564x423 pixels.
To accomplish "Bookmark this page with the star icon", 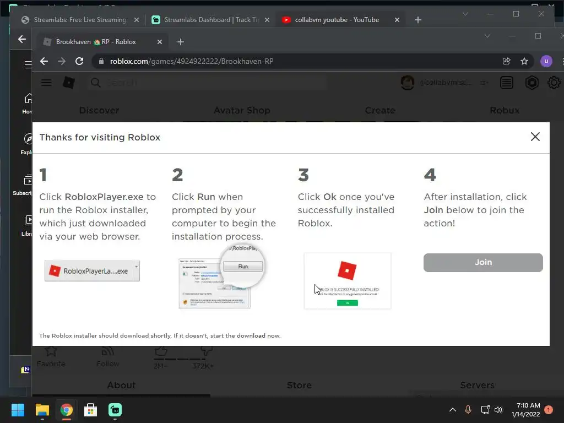I will pyautogui.click(x=524, y=61).
